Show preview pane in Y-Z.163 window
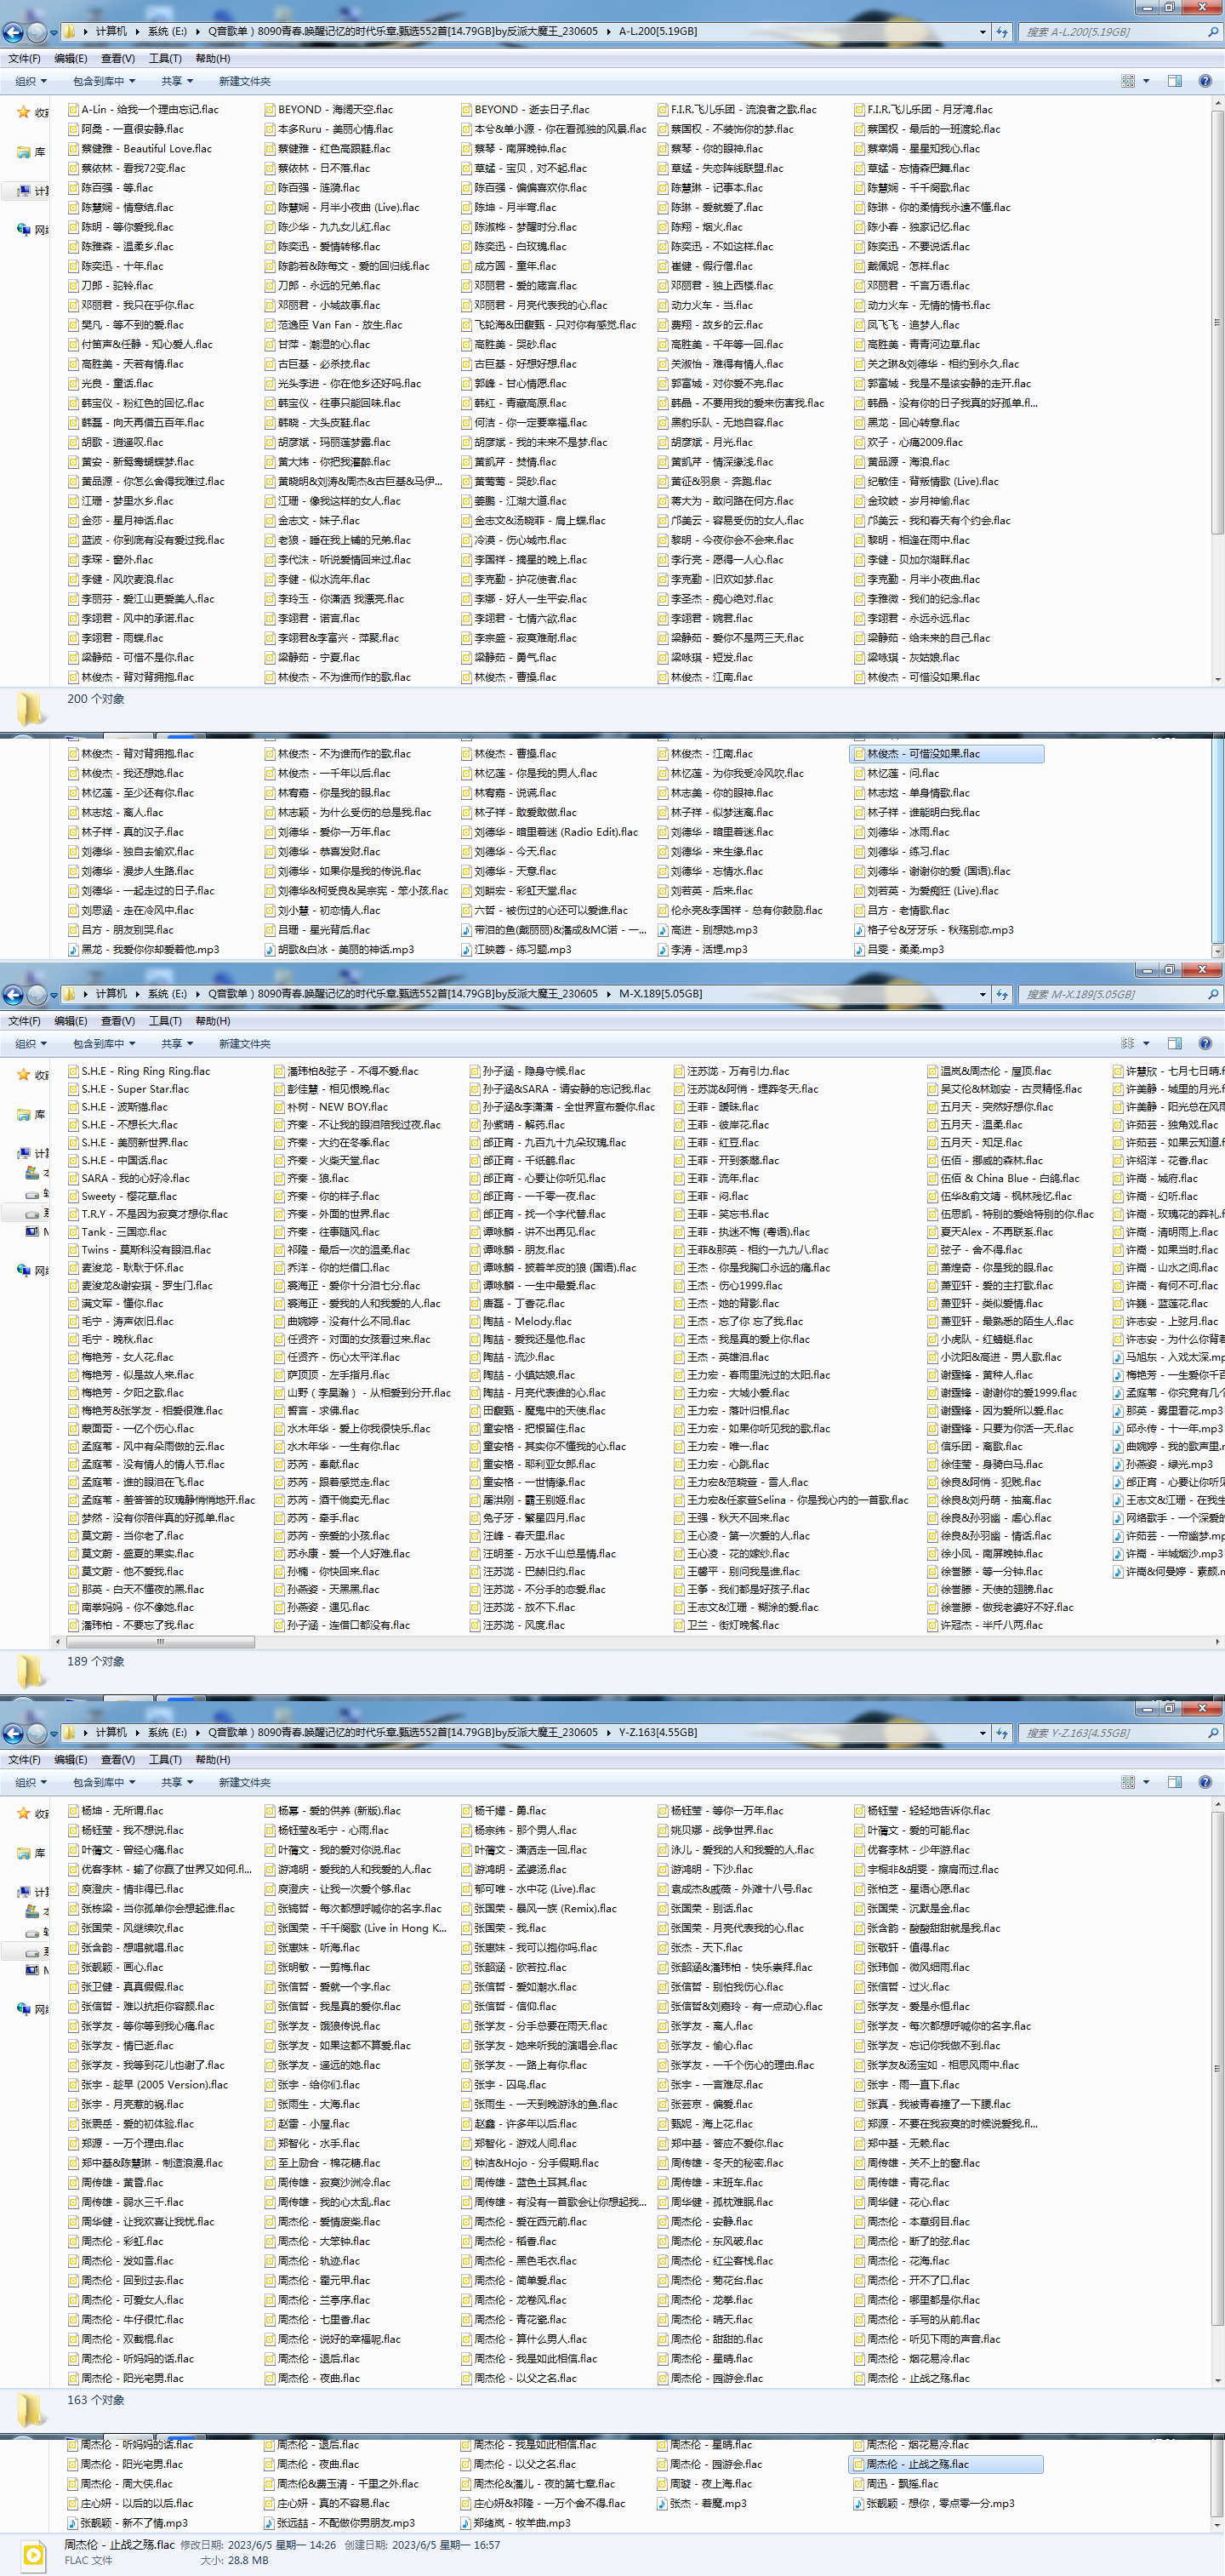 point(1175,1782)
